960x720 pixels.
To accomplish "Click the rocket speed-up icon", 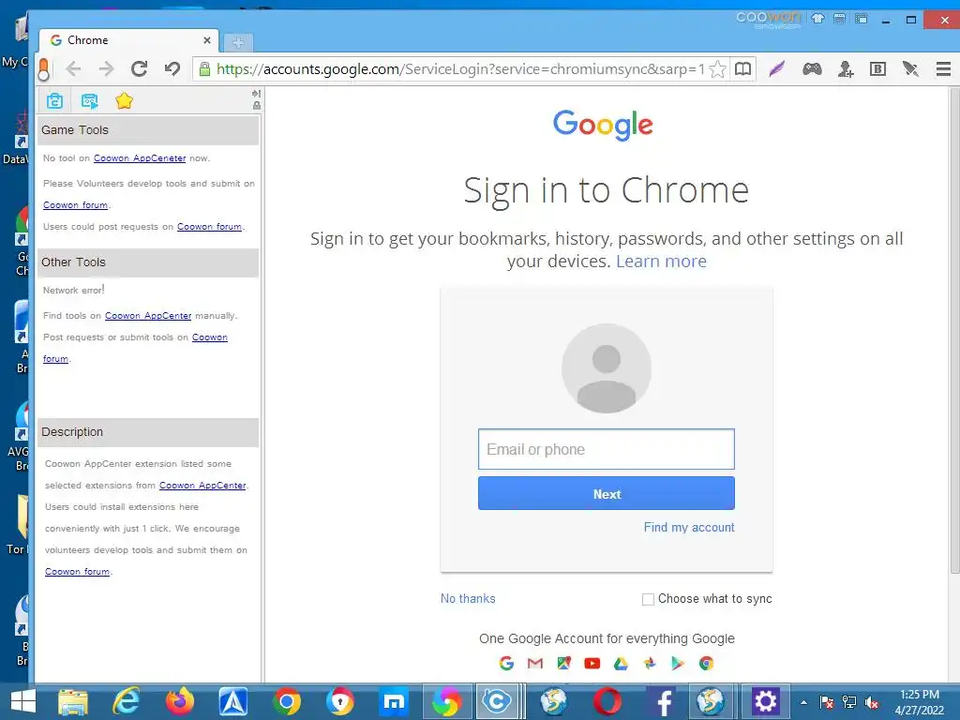I will [910, 68].
